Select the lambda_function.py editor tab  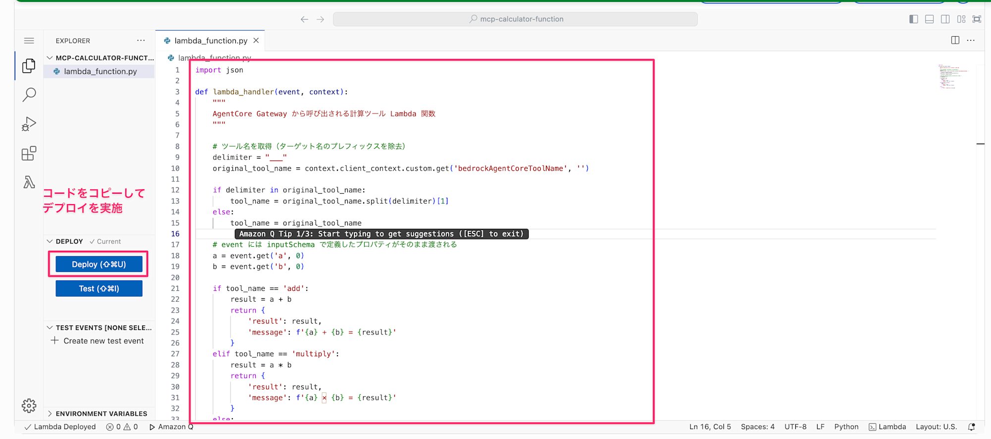point(210,41)
